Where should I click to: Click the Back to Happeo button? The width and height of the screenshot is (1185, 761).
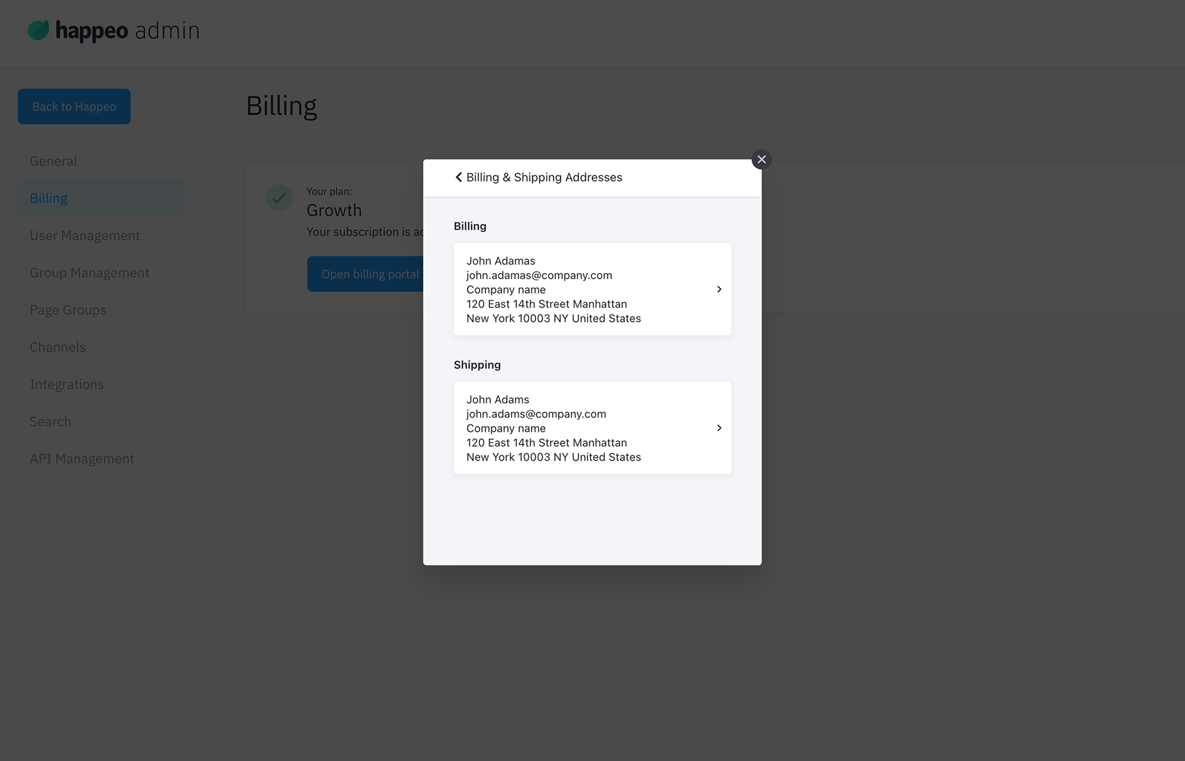(x=73, y=106)
